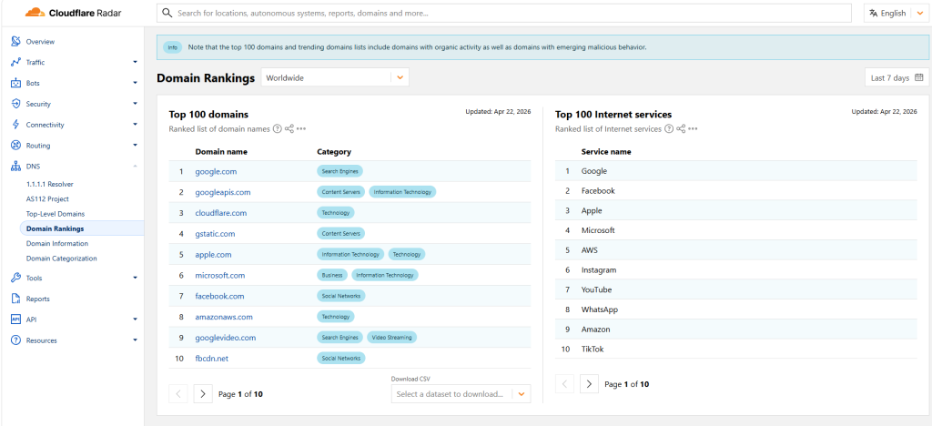Click help icon beside Ranked list of domain names
Image resolution: width=932 pixels, height=426 pixels.
pos(277,129)
